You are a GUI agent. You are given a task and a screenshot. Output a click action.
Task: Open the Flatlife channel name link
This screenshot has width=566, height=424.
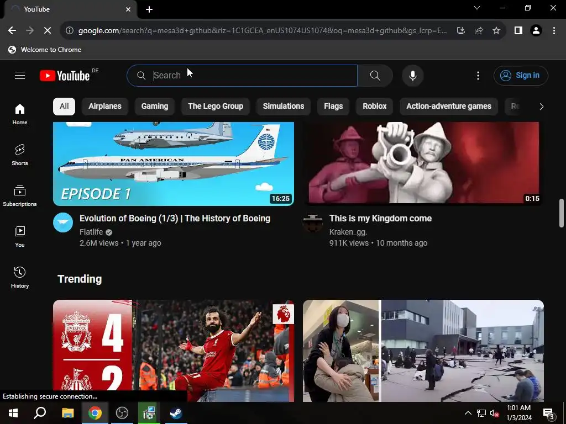pos(91,232)
